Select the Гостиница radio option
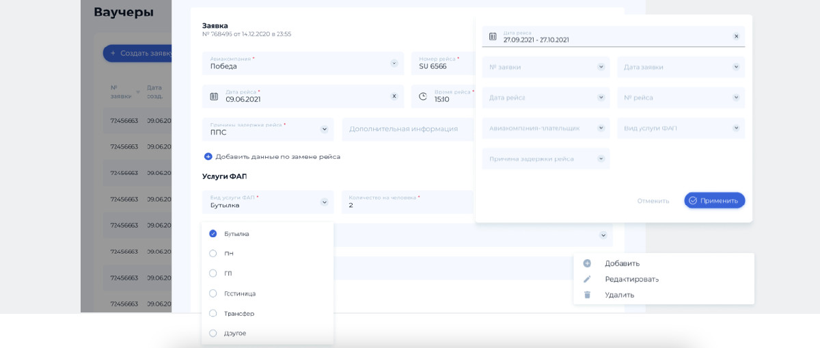820x348 pixels. point(213,293)
